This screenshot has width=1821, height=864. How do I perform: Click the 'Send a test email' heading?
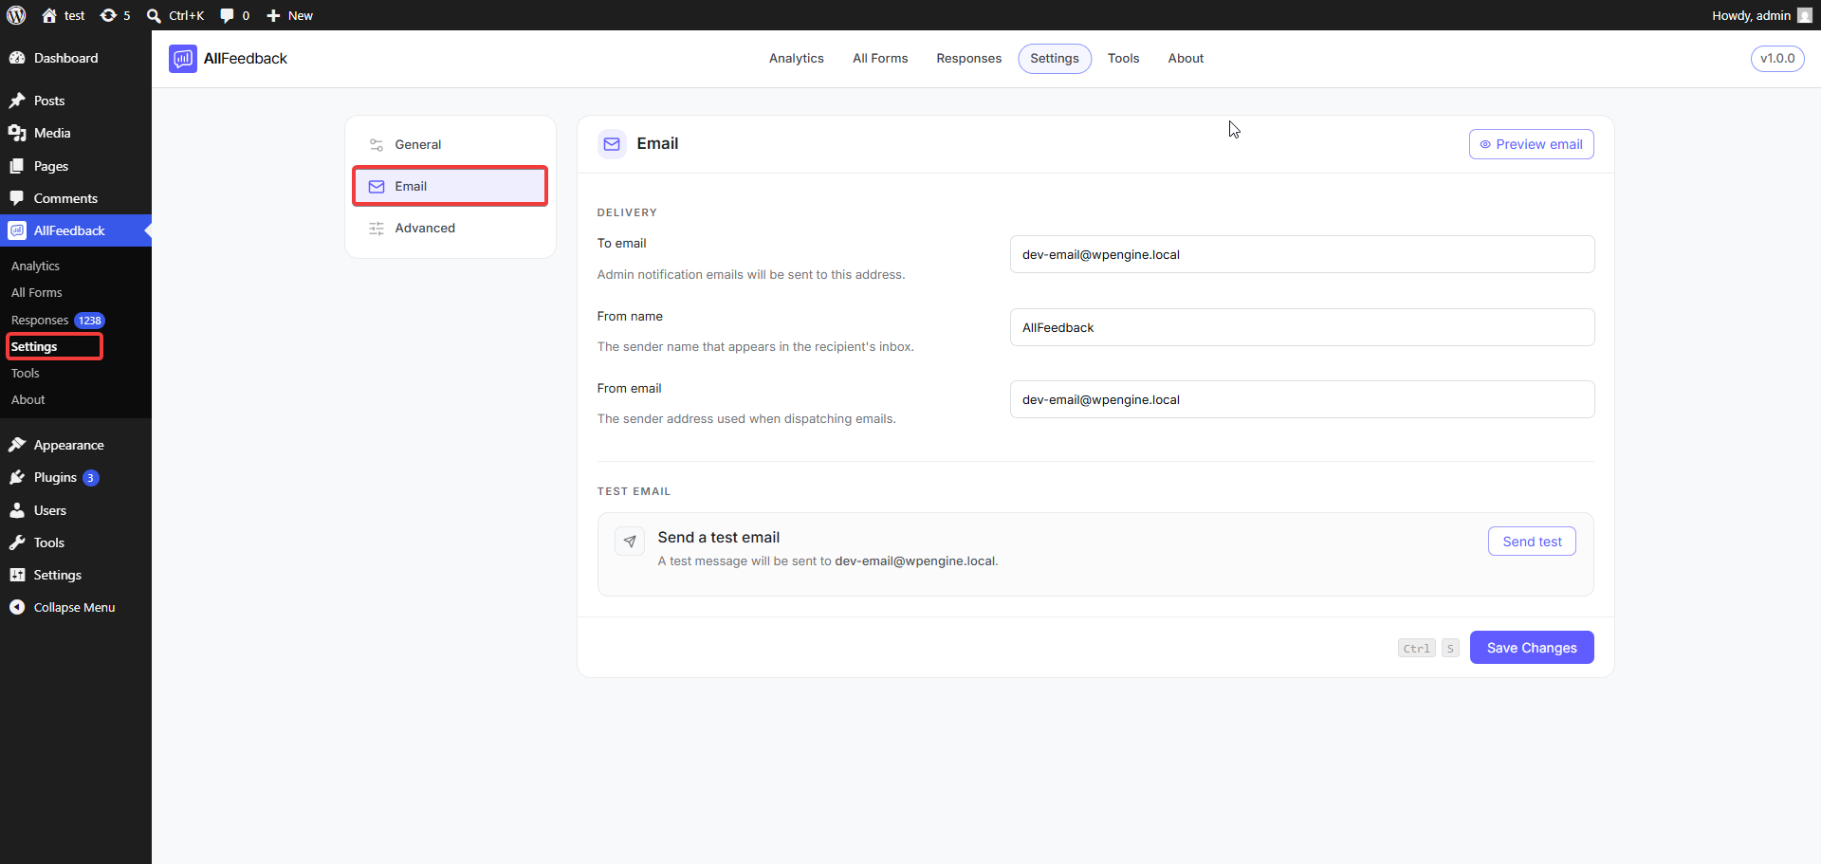719,538
